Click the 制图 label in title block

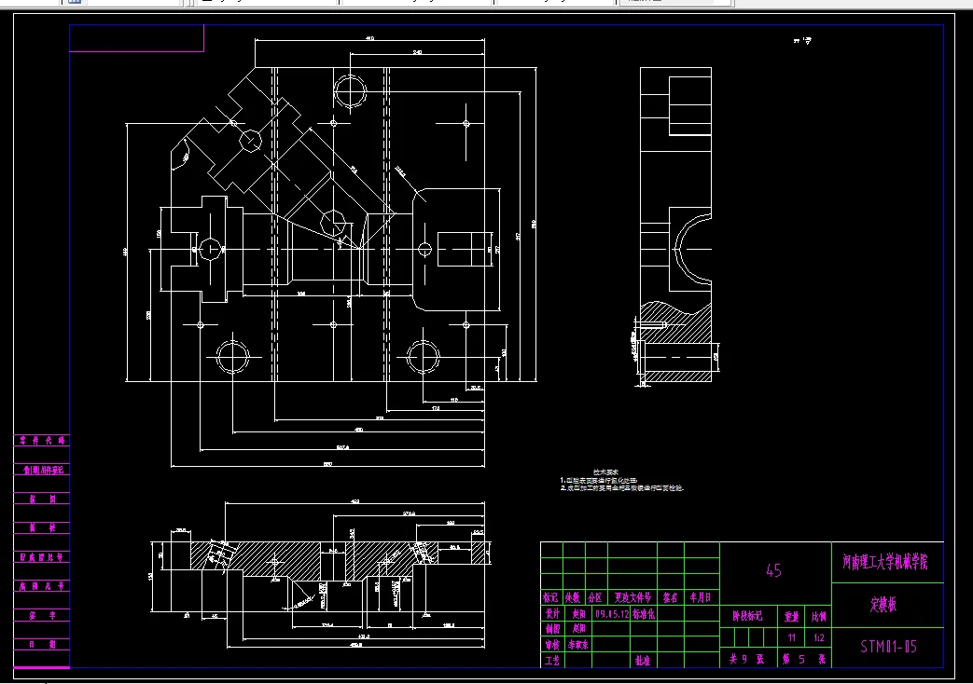pos(552,629)
